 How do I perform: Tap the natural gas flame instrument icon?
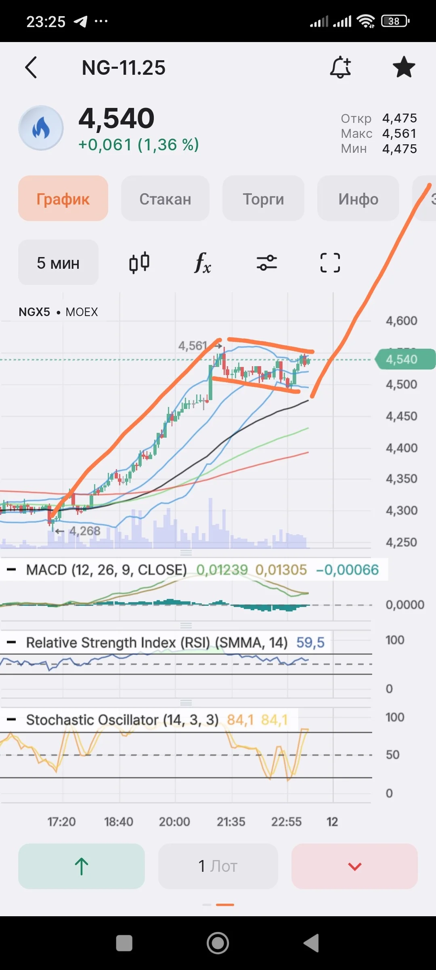pos(41,128)
